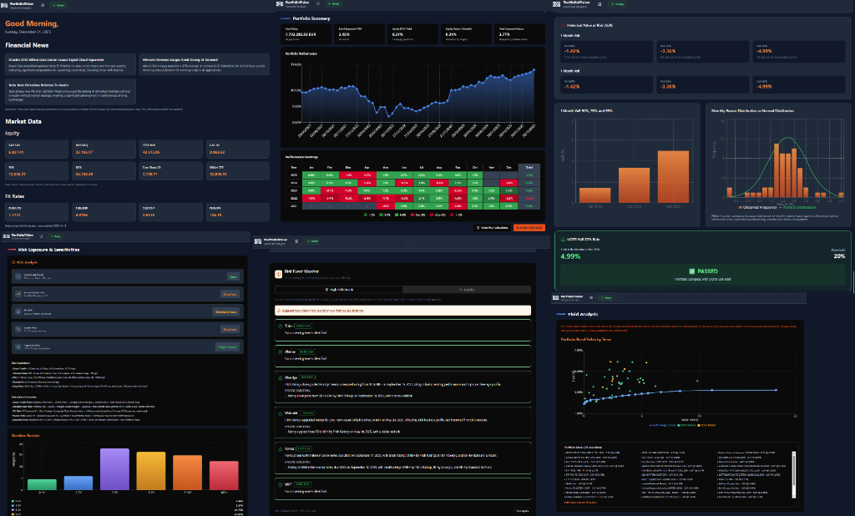Click the triangle icon beside UCITS VaR 20% Rule
The image size is (855, 516).
[563, 239]
